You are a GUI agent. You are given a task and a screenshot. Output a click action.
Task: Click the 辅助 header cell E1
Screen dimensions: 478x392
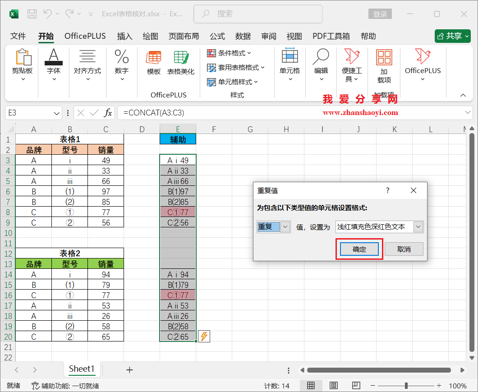[178, 139]
